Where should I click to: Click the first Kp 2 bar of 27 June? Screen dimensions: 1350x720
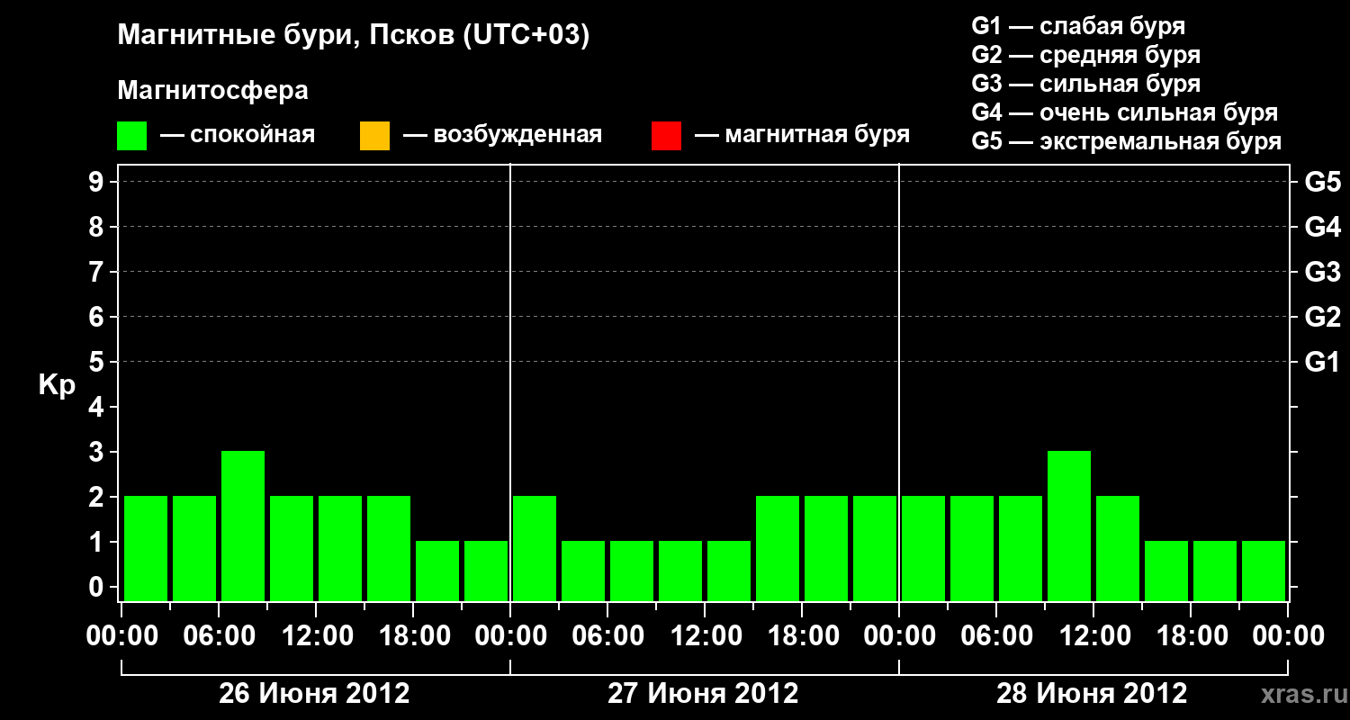[535, 548]
